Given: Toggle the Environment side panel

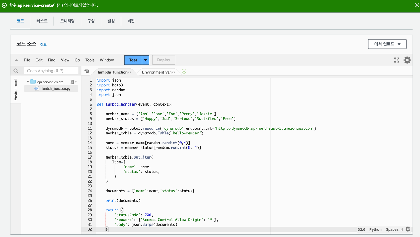Looking at the screenshot, I should click(16, 90).
